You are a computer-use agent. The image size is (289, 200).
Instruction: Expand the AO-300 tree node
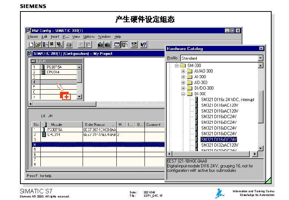pyautogui.click(x=183, y=83)
